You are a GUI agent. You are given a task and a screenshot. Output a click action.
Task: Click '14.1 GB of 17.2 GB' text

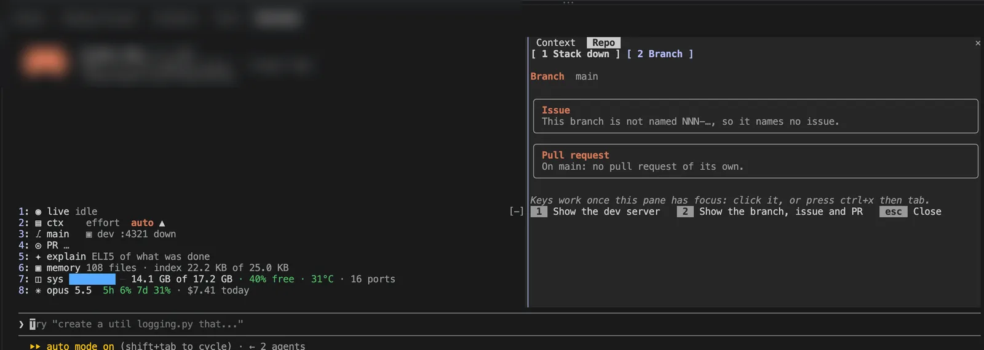click(181, 279)
